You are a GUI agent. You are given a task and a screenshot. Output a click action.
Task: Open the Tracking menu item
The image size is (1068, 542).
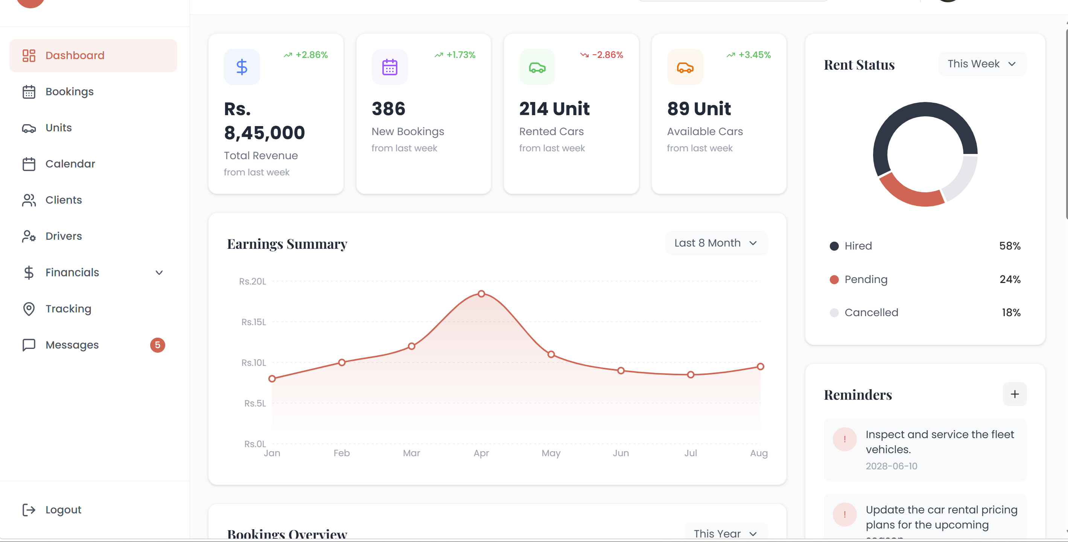(93, 309)
